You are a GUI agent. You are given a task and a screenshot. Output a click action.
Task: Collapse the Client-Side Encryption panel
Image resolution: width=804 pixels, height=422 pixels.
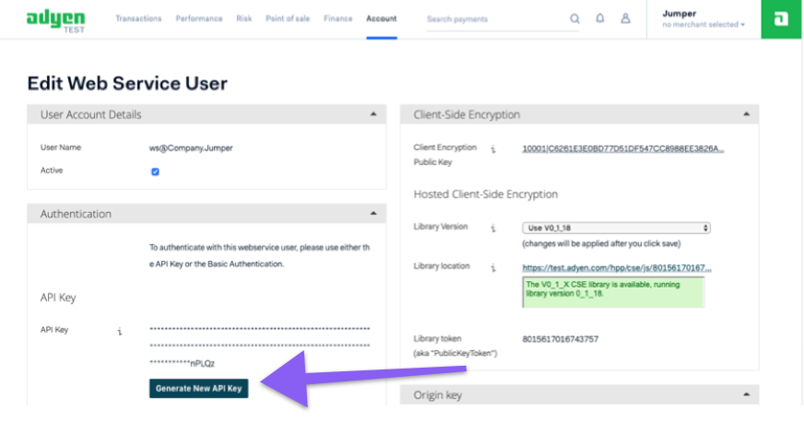tap(746, 114)
